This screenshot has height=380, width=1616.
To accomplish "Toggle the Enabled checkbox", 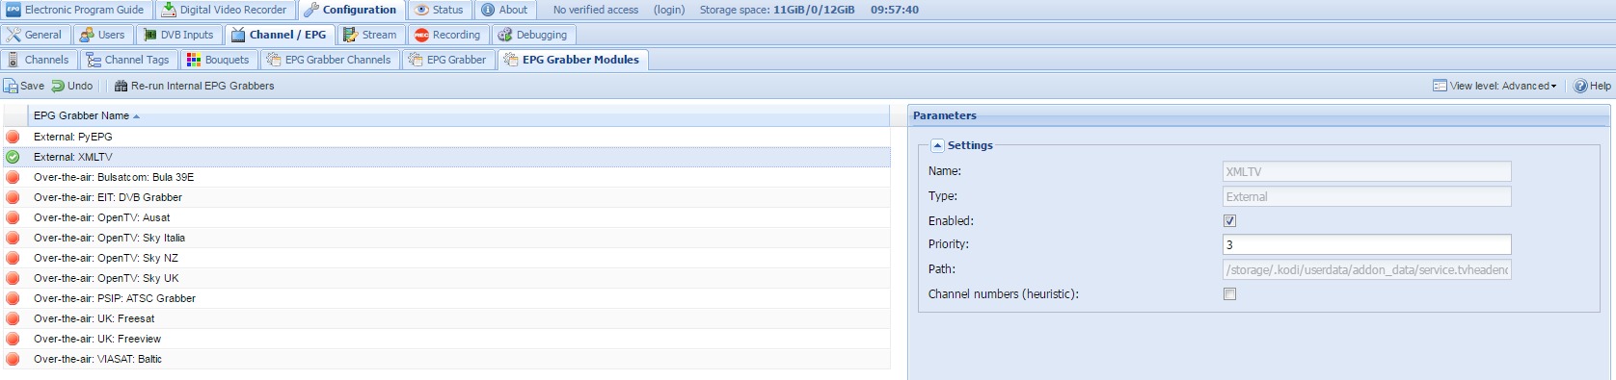I will tap(1229, 220).
